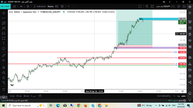
Task: Select the trend line drawing tool
Action: tap(4, 18)
